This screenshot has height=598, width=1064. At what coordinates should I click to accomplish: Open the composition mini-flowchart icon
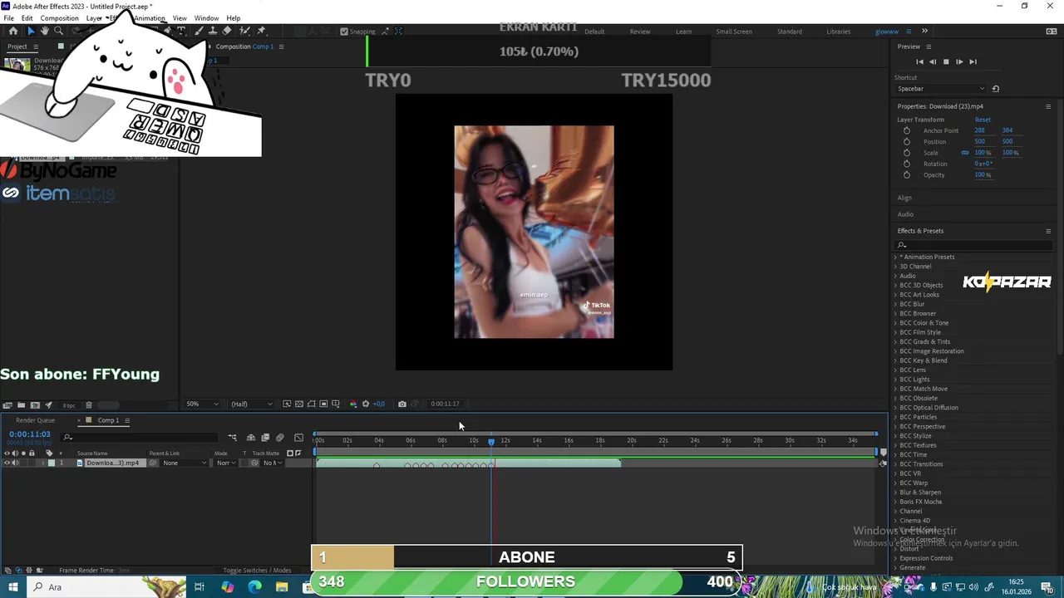coord(232,437)
